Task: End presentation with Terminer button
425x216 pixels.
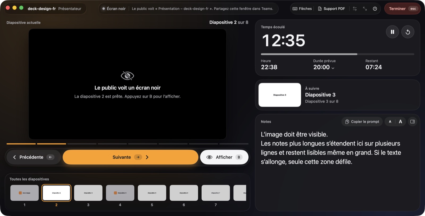Action: (x=402, y=9)
